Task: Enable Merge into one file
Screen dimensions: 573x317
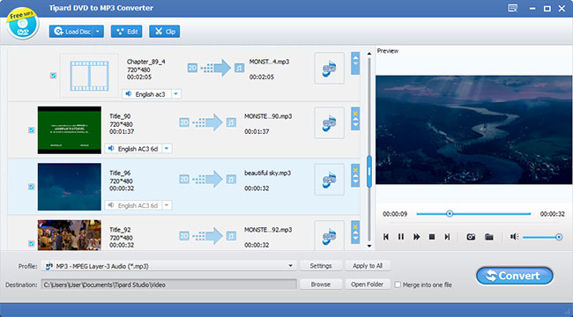Action: point(398,284)
